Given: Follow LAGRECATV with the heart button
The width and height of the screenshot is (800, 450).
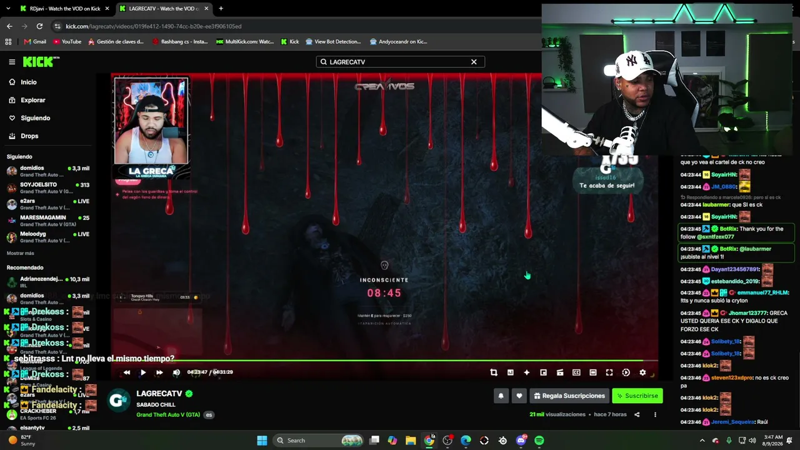Looking at the screenshot, I should 519,396.
